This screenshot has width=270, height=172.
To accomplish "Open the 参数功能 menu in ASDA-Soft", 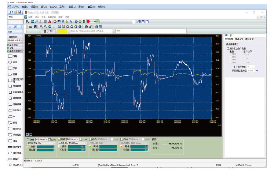I will (x=52, y=17).
